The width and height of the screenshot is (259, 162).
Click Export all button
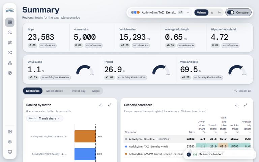point(242,91)
